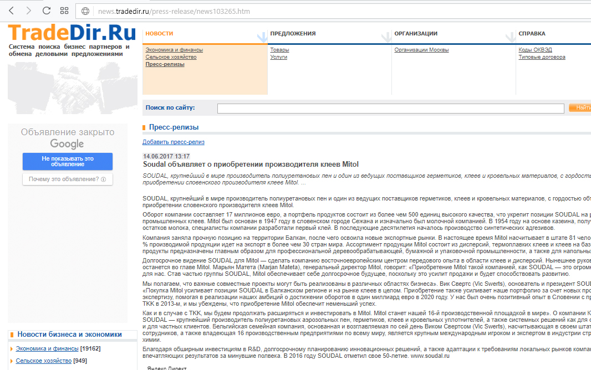The width and height of the screenshot is (591, 370).
Task: Reload the page with the refresh icon
Action: 47,11
